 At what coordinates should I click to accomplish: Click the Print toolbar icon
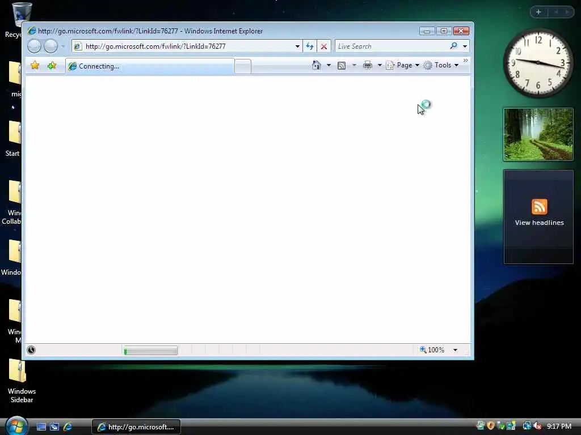pos(367,66)
